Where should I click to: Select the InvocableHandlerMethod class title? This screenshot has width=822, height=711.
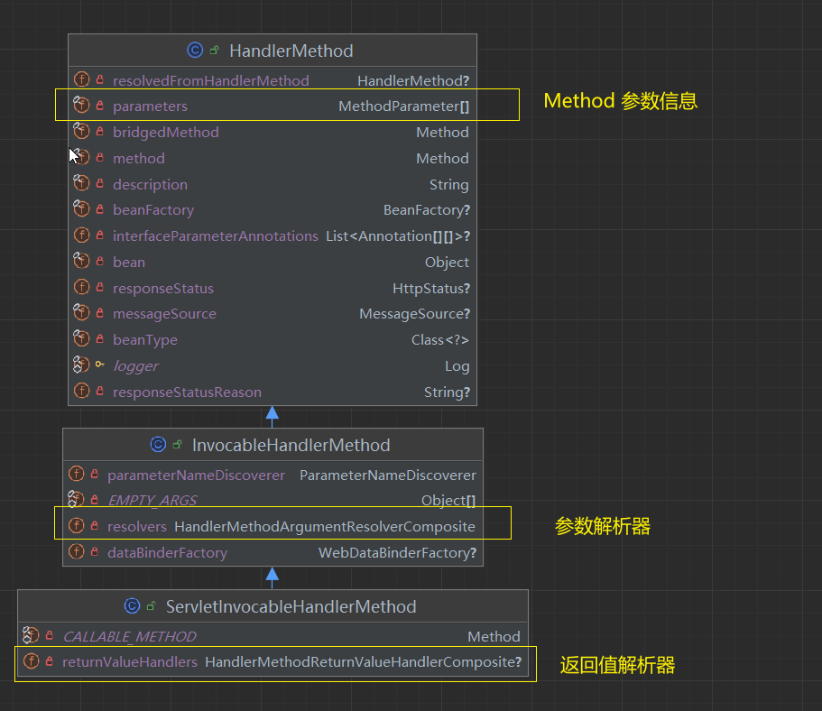(291, 445)
